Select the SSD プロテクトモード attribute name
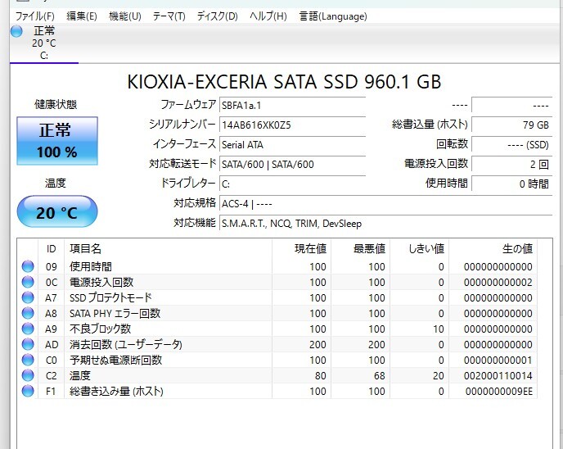563x449 pixels. 110,297
